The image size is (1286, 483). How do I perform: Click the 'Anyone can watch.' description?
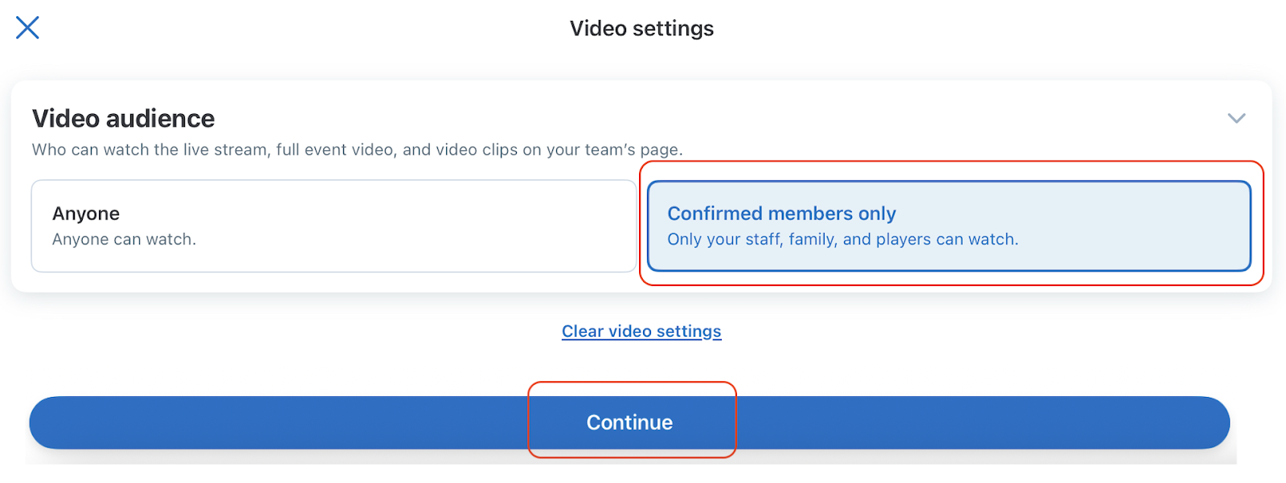[125, 239]
